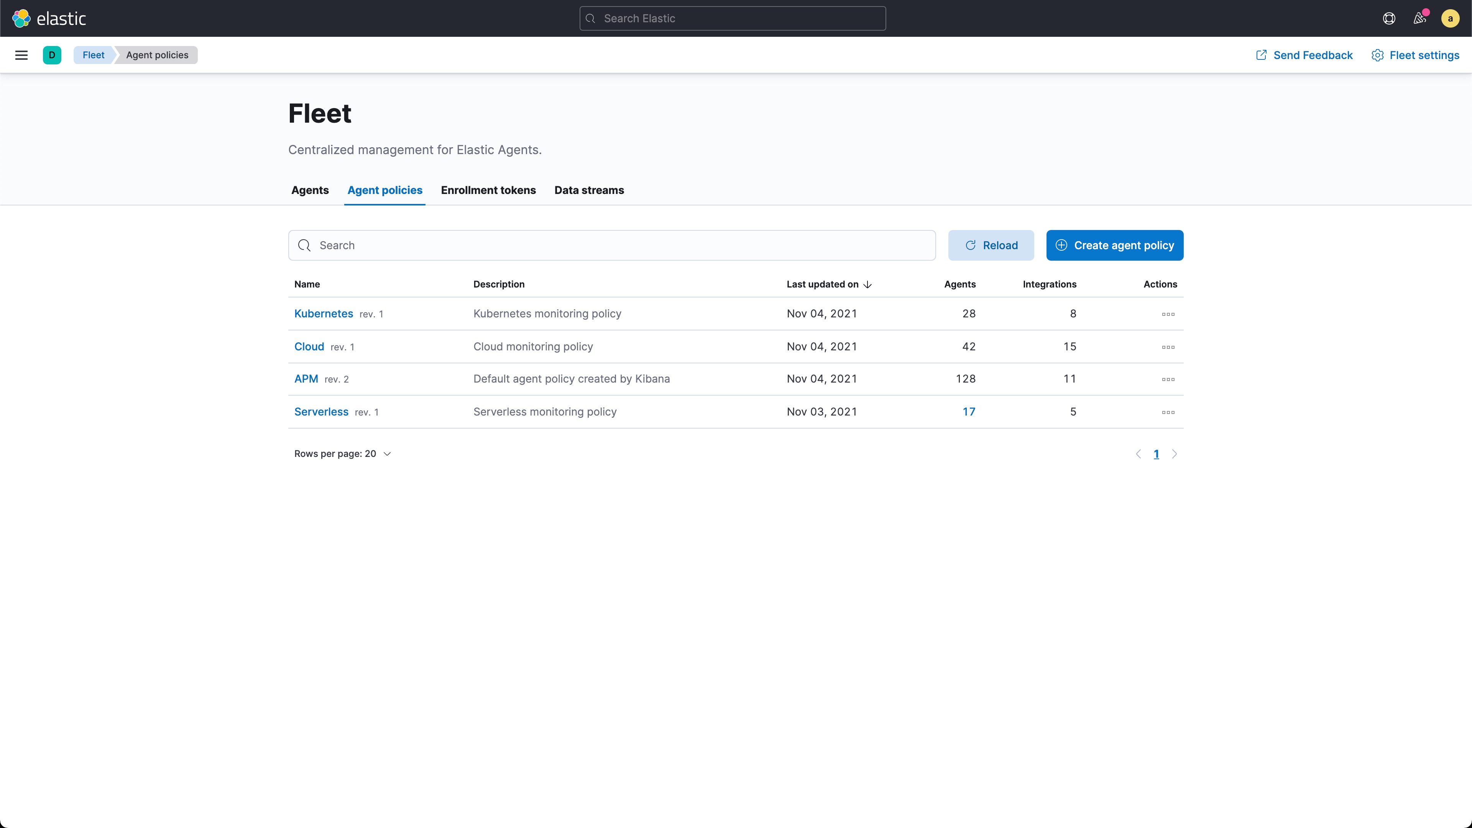Open Fleet settings
The width and height of the screenshot is (1472, 828).
tap(1415, 55)
